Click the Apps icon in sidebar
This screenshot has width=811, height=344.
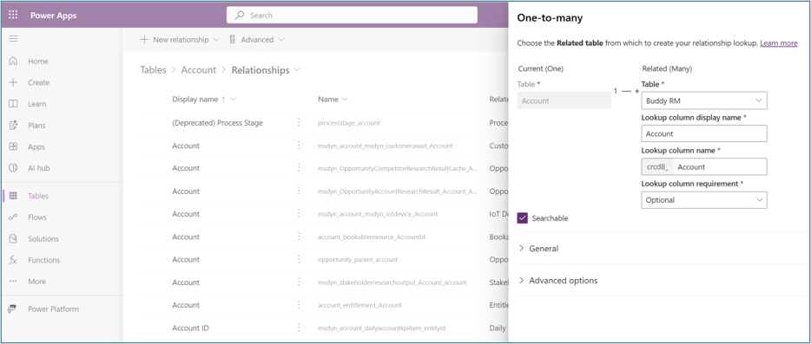[13, 146]
